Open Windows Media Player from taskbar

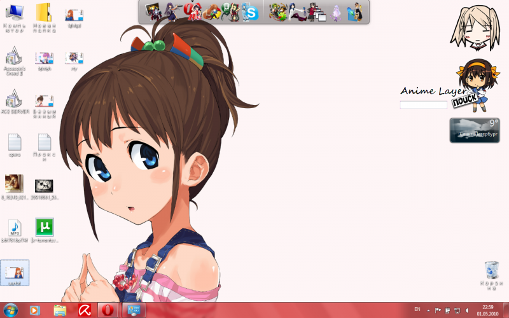(35, 310)
